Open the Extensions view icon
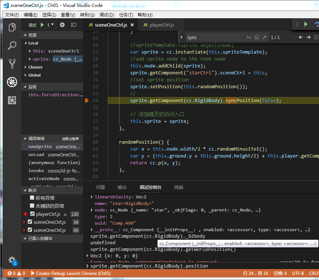319x280 pixels. [12, 100]
